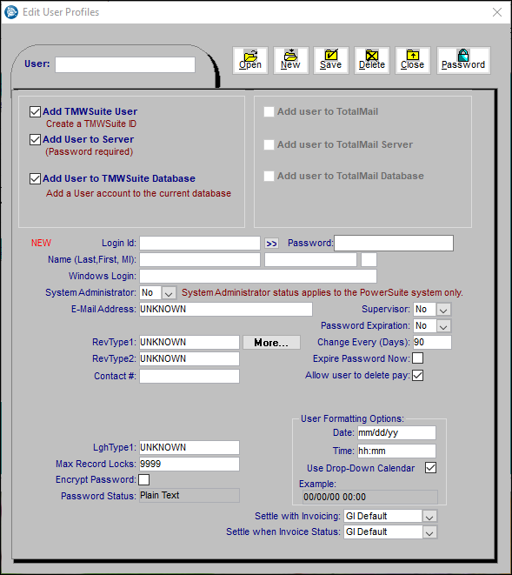Click the >> arrow beside Login Id

[x=271, y=244]
